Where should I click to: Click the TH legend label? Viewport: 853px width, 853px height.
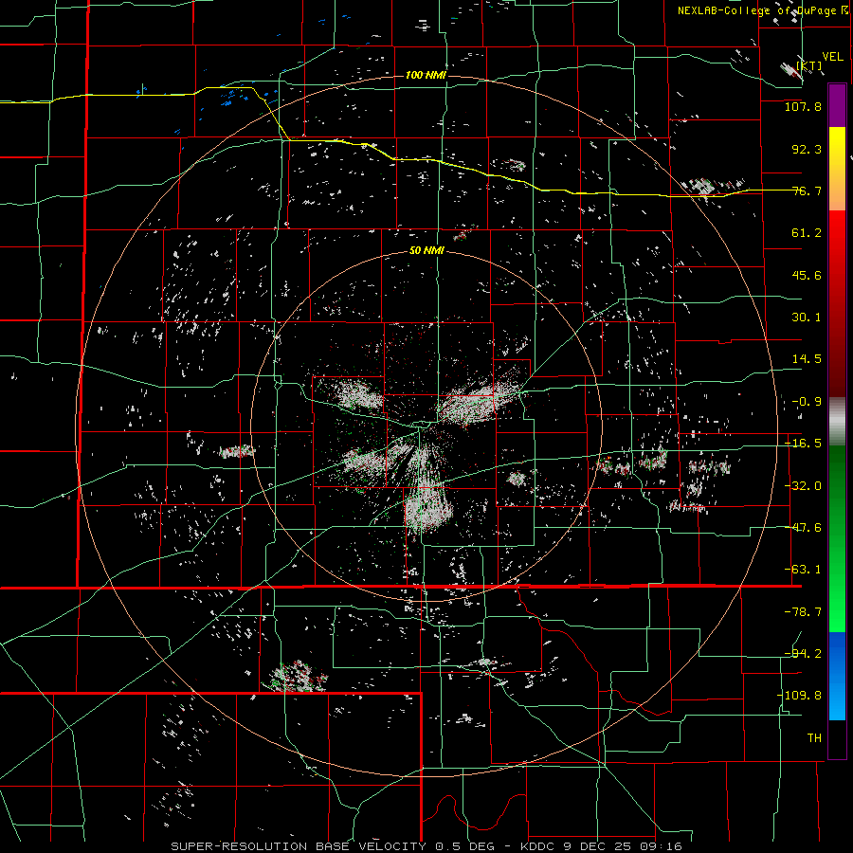pos(814,738)
